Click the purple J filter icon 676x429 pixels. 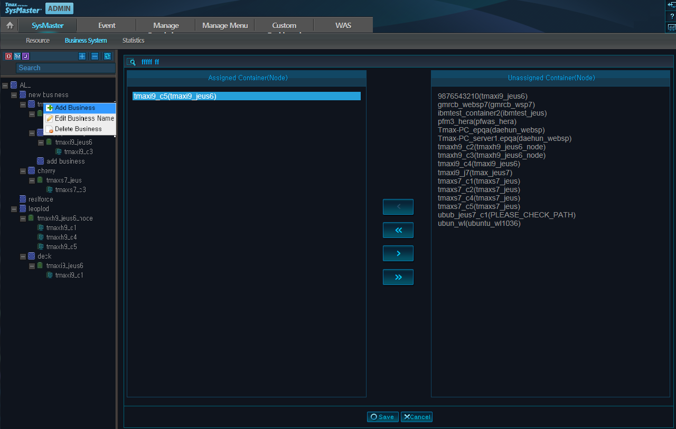tap(25, 56)
